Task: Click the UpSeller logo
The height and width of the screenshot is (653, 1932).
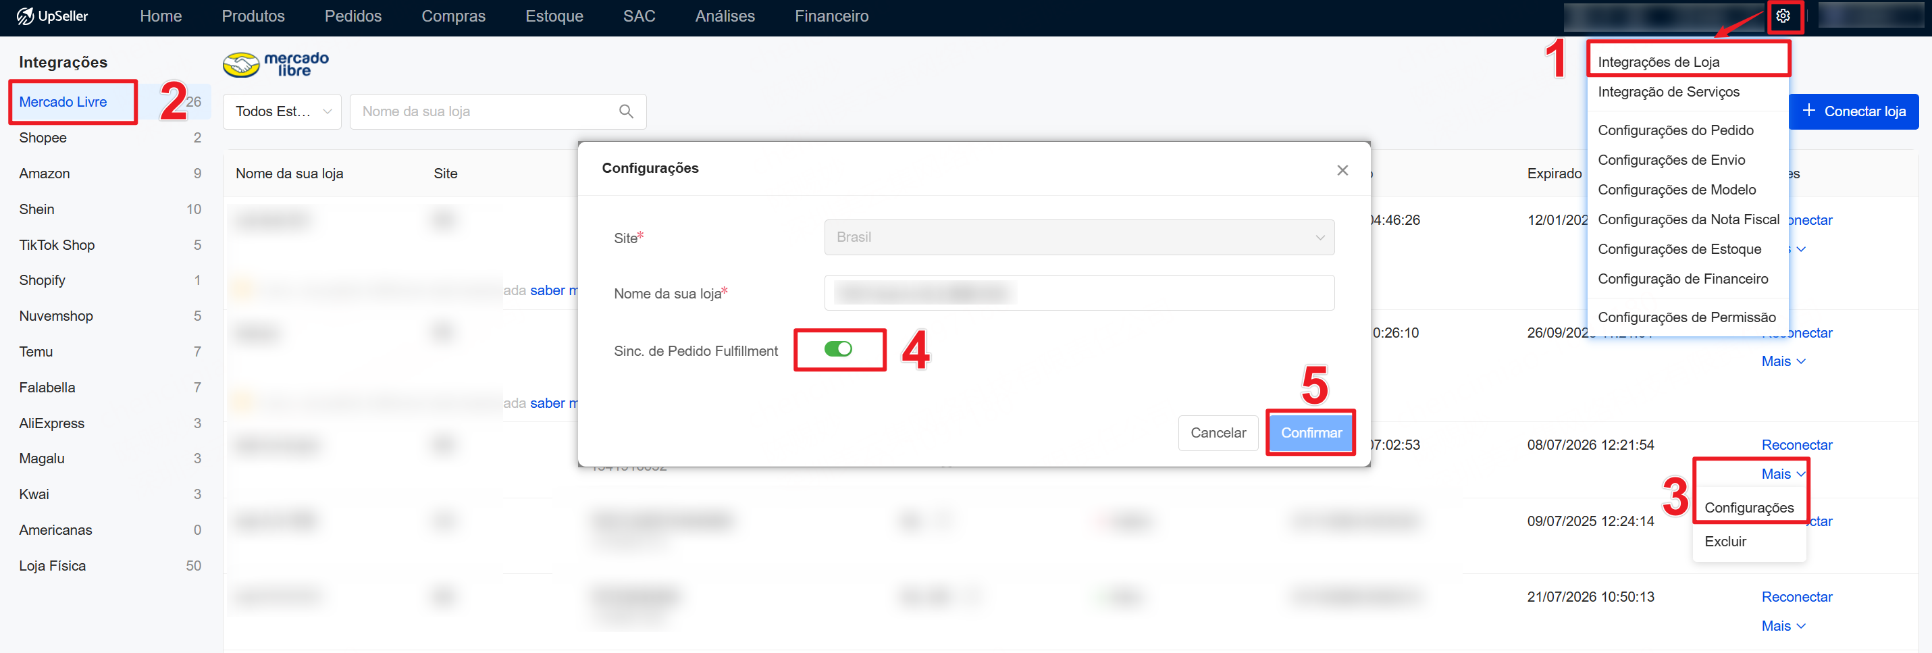Action: [x=52, y=16]
